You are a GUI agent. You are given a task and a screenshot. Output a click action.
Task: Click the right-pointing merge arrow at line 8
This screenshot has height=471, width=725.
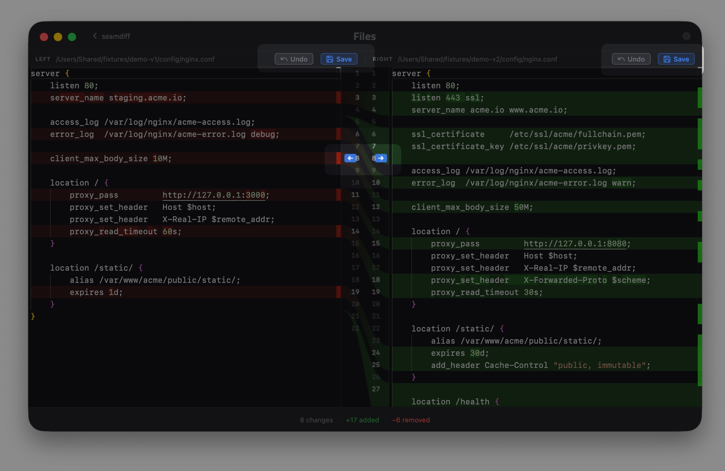pos(381,158)
